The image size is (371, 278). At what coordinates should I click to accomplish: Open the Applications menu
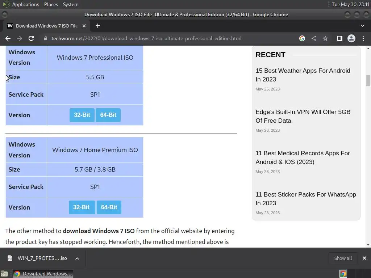pyautogui.click(x=26, y=4)
